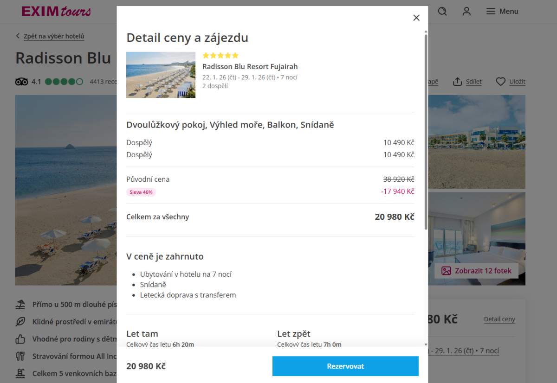Click the dialog's vertical scrollbar
This screenshot has width=557, height=383.
coord(426,130)
